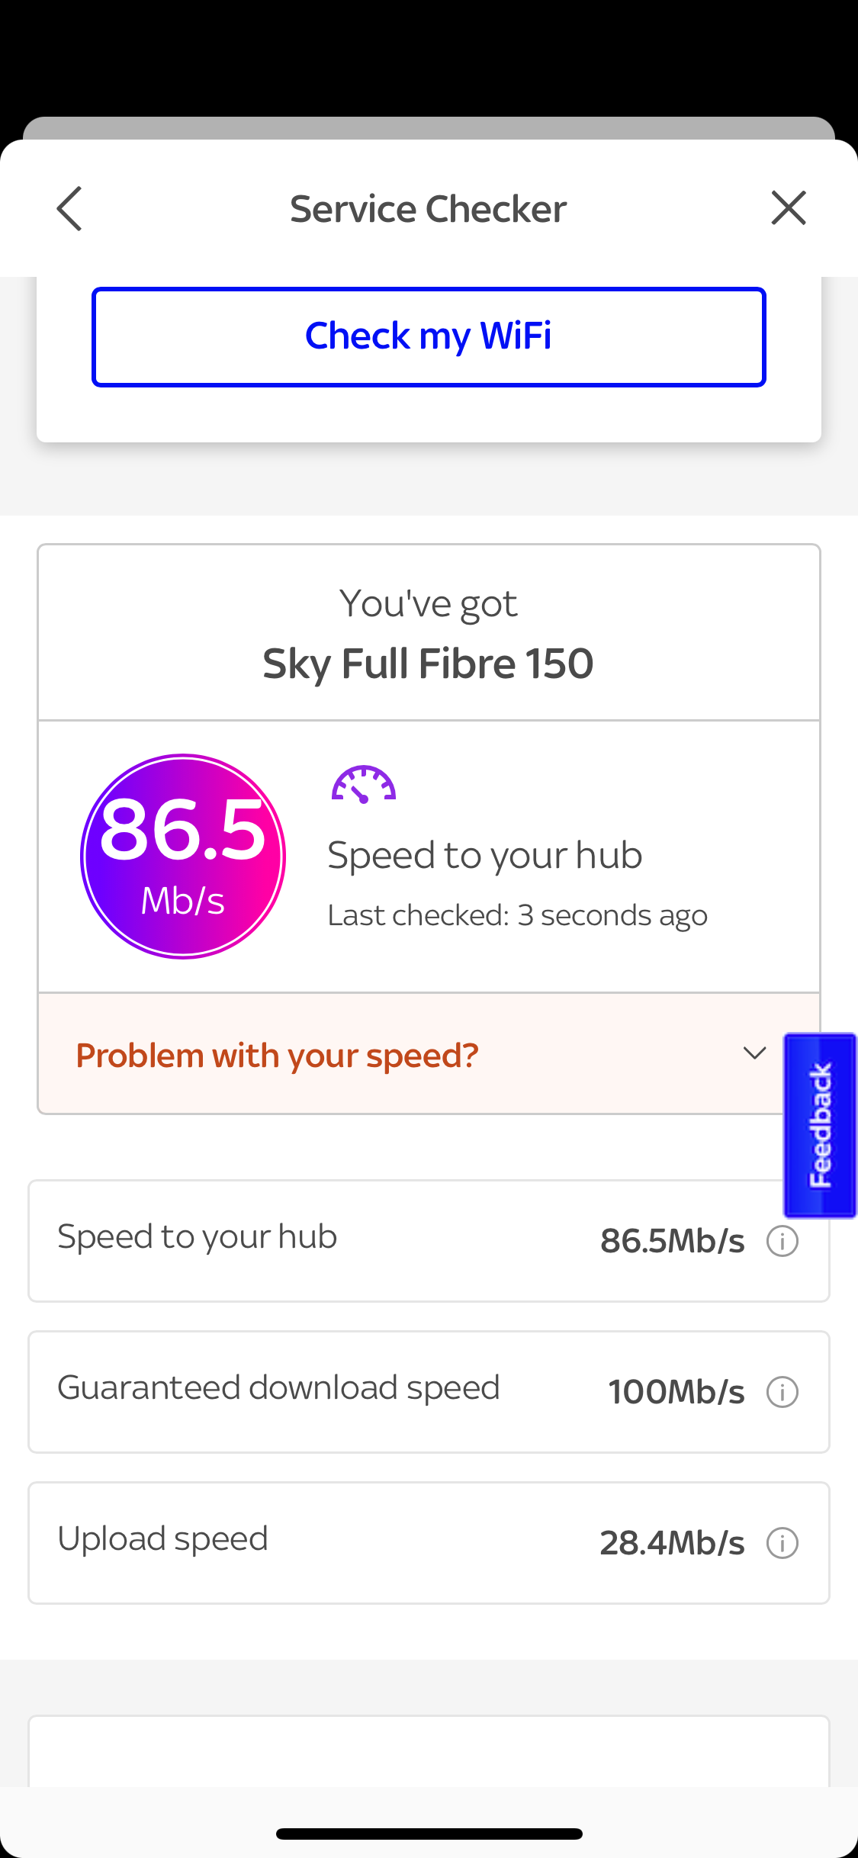Tap the 86.5Mb/s value in the hub row
Image resolution: width=858 pixels, height=1858 pixels.
[x=672, y=1241]
